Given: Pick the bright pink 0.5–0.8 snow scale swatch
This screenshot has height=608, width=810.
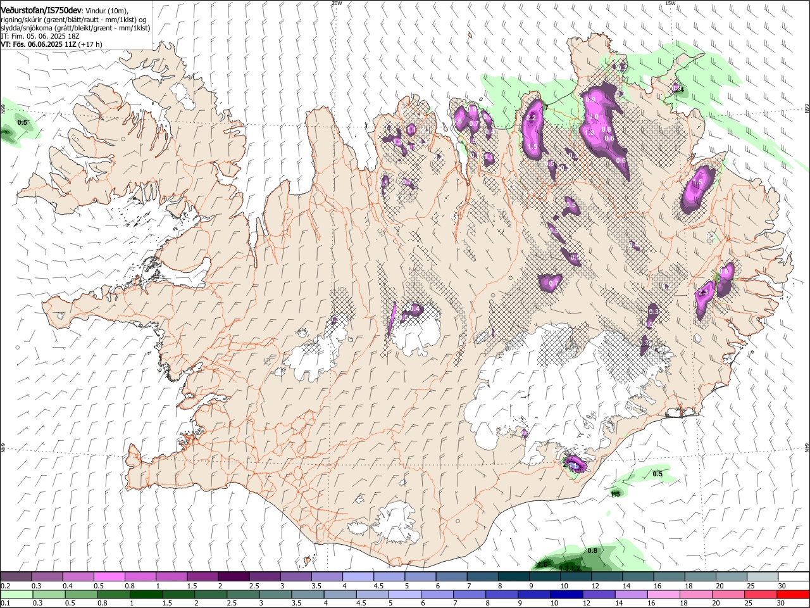Looking at the screenshot, I should (x=109, y=576).
